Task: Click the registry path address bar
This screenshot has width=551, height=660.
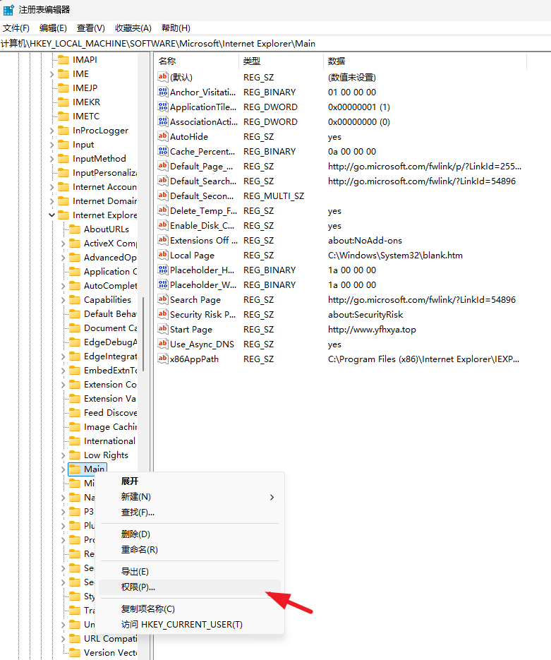Action: pyautogui.click(x=275, y=44)
